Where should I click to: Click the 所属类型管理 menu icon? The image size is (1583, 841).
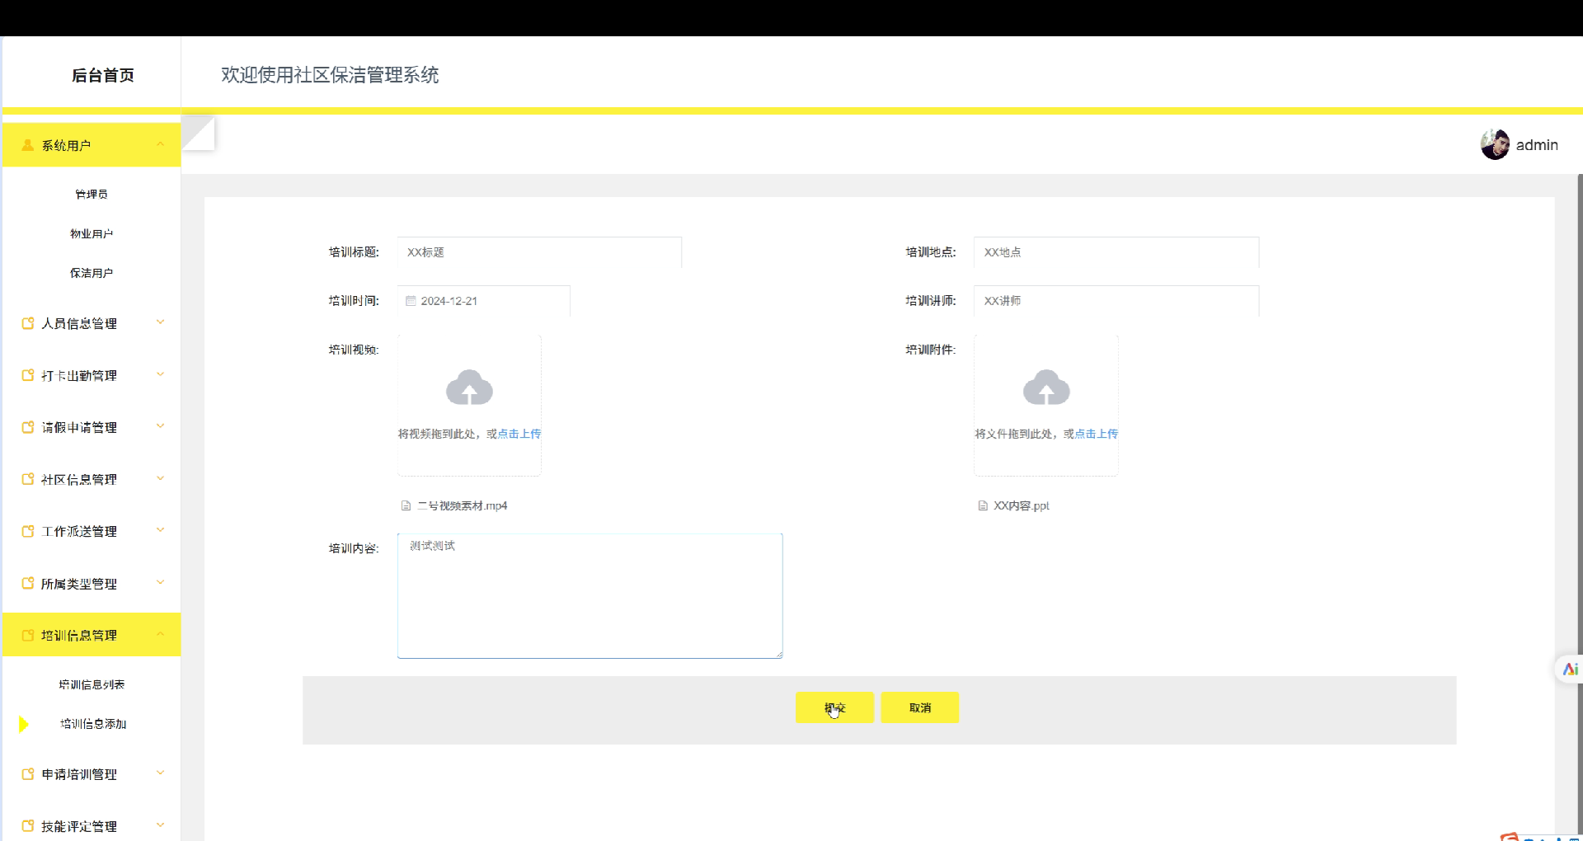27,583
